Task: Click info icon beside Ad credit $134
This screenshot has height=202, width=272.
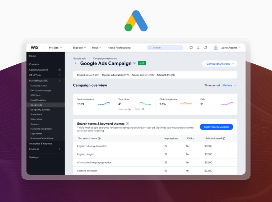Action: (x=174, y=75)
